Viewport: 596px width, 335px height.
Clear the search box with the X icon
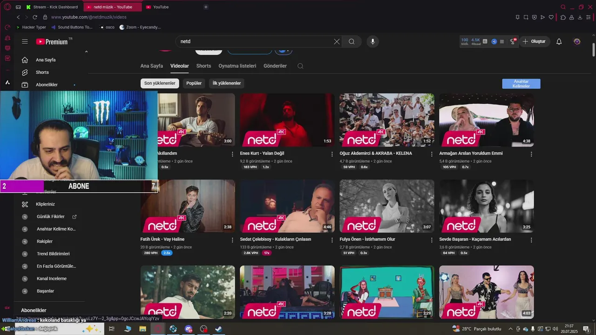coord(337,41)
